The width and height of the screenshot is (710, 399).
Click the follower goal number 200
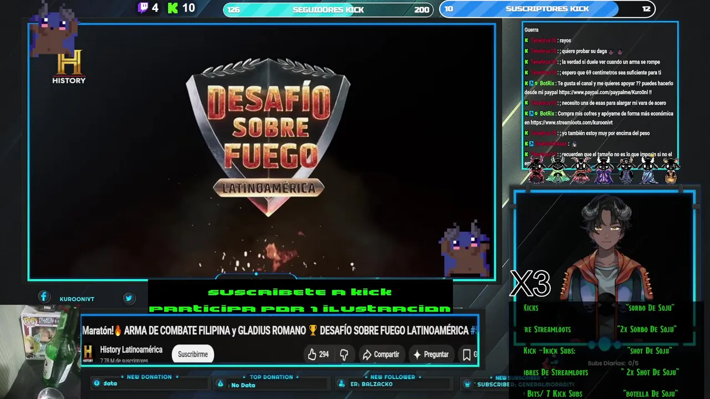pyautogui.click(x=422, y=9)
